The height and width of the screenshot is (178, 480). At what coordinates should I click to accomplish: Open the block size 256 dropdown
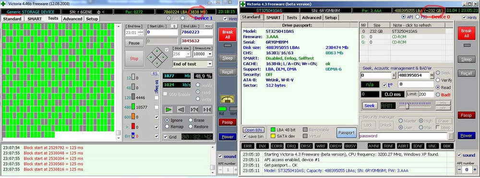[188, 54]
